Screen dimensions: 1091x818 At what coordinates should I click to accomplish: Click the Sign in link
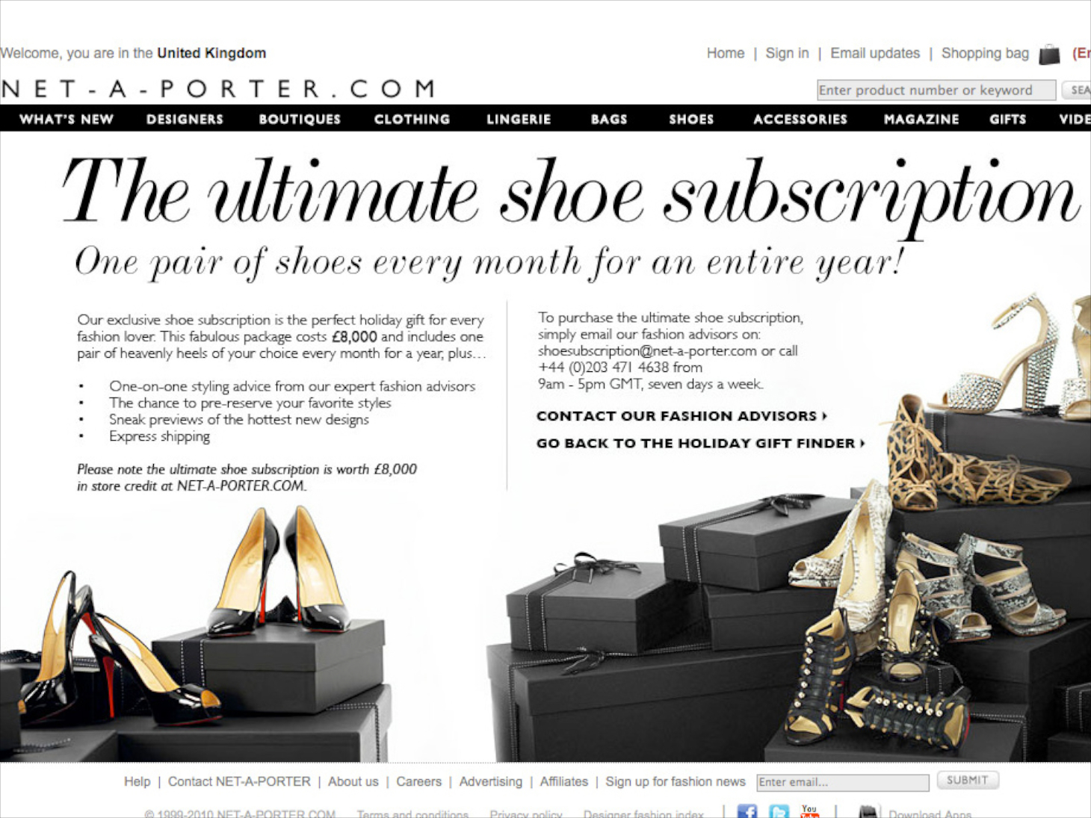tap(787, 53)
